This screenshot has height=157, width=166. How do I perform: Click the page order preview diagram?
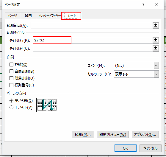pyautogui.click(x=47, y=105)
